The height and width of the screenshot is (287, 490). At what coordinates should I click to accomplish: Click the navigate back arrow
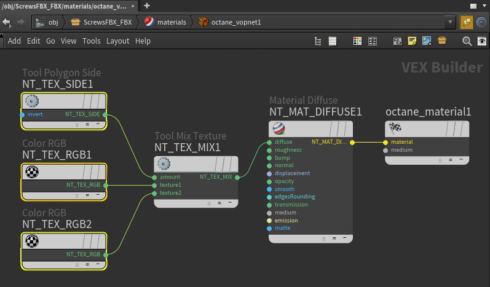[x=7, y=22]
